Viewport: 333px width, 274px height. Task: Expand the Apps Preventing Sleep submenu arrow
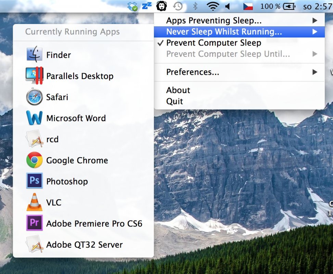(315, 21)
